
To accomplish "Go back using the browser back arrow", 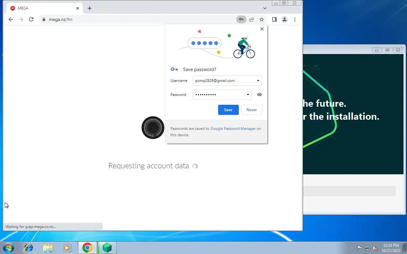I will pyautogui.click(x=11, y=19).
